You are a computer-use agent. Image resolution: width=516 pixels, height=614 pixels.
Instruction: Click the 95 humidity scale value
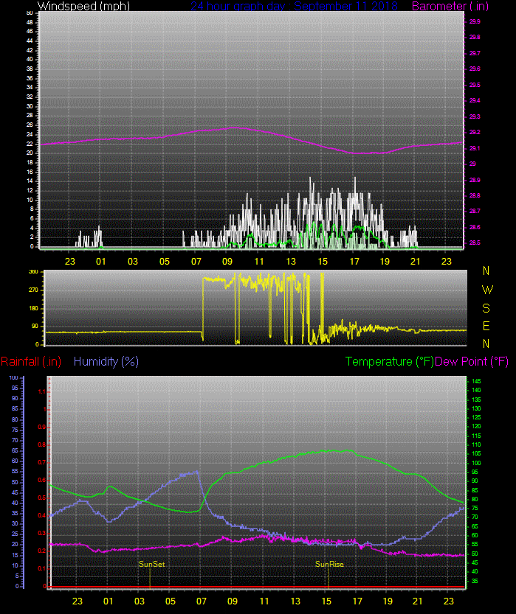[x=15, y=388]
